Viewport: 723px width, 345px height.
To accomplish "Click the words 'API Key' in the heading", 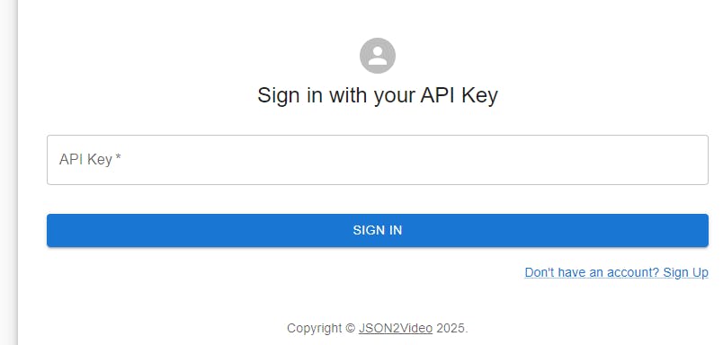I will pos(459,96).
